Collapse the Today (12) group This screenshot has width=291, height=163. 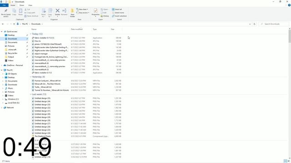[x=30, y=34]
